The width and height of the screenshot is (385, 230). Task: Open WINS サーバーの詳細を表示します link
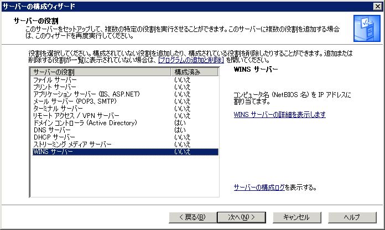pos(280,114)
